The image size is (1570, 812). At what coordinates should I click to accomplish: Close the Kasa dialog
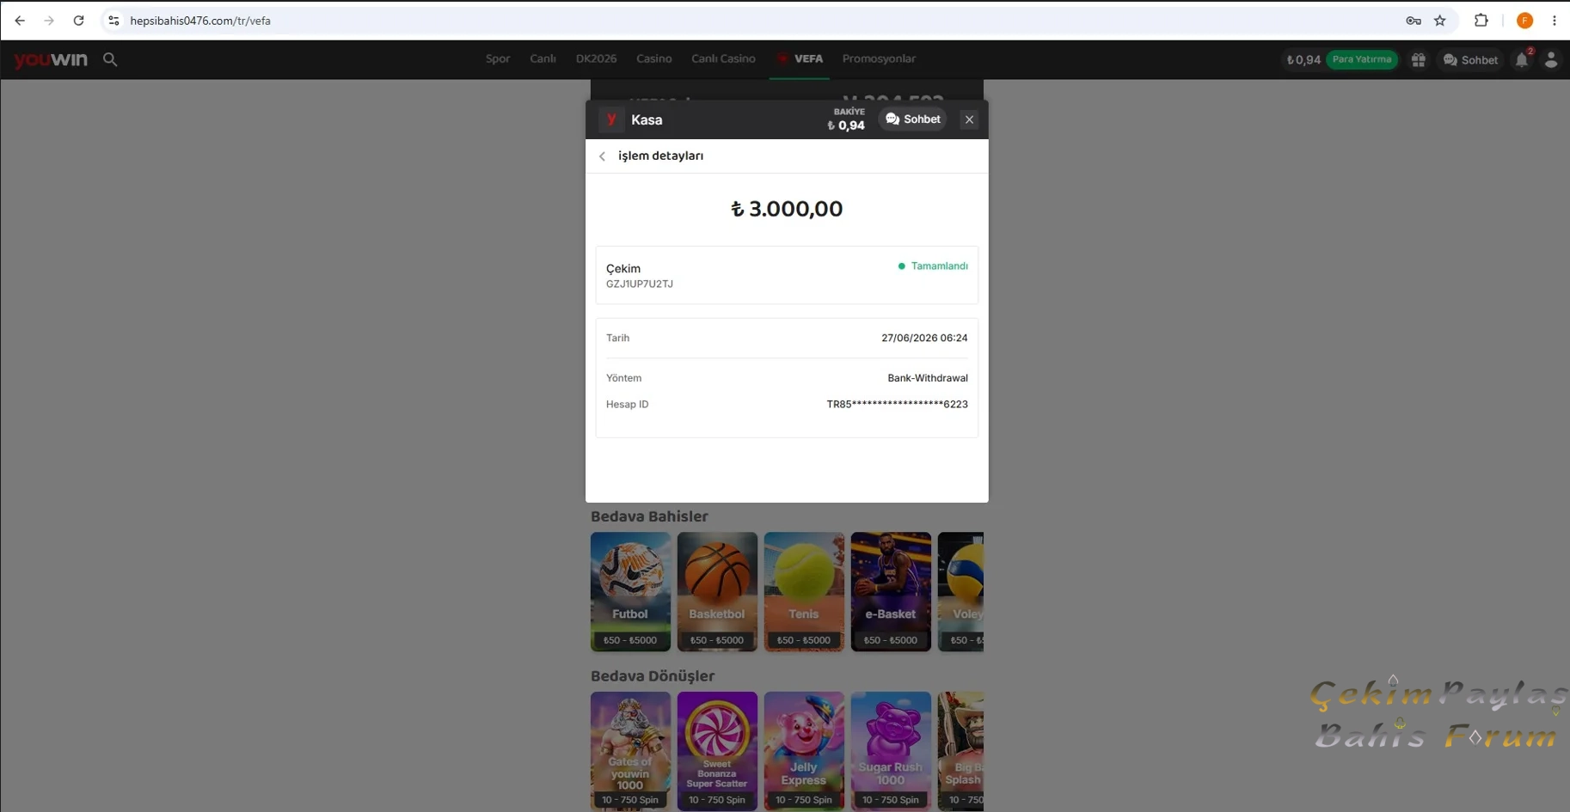969,119
